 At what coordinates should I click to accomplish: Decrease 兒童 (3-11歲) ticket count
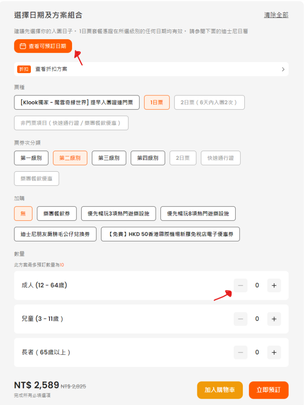click(x=240, y=319)
